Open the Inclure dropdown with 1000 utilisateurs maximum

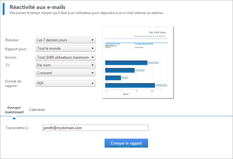[x=65, y=57]
